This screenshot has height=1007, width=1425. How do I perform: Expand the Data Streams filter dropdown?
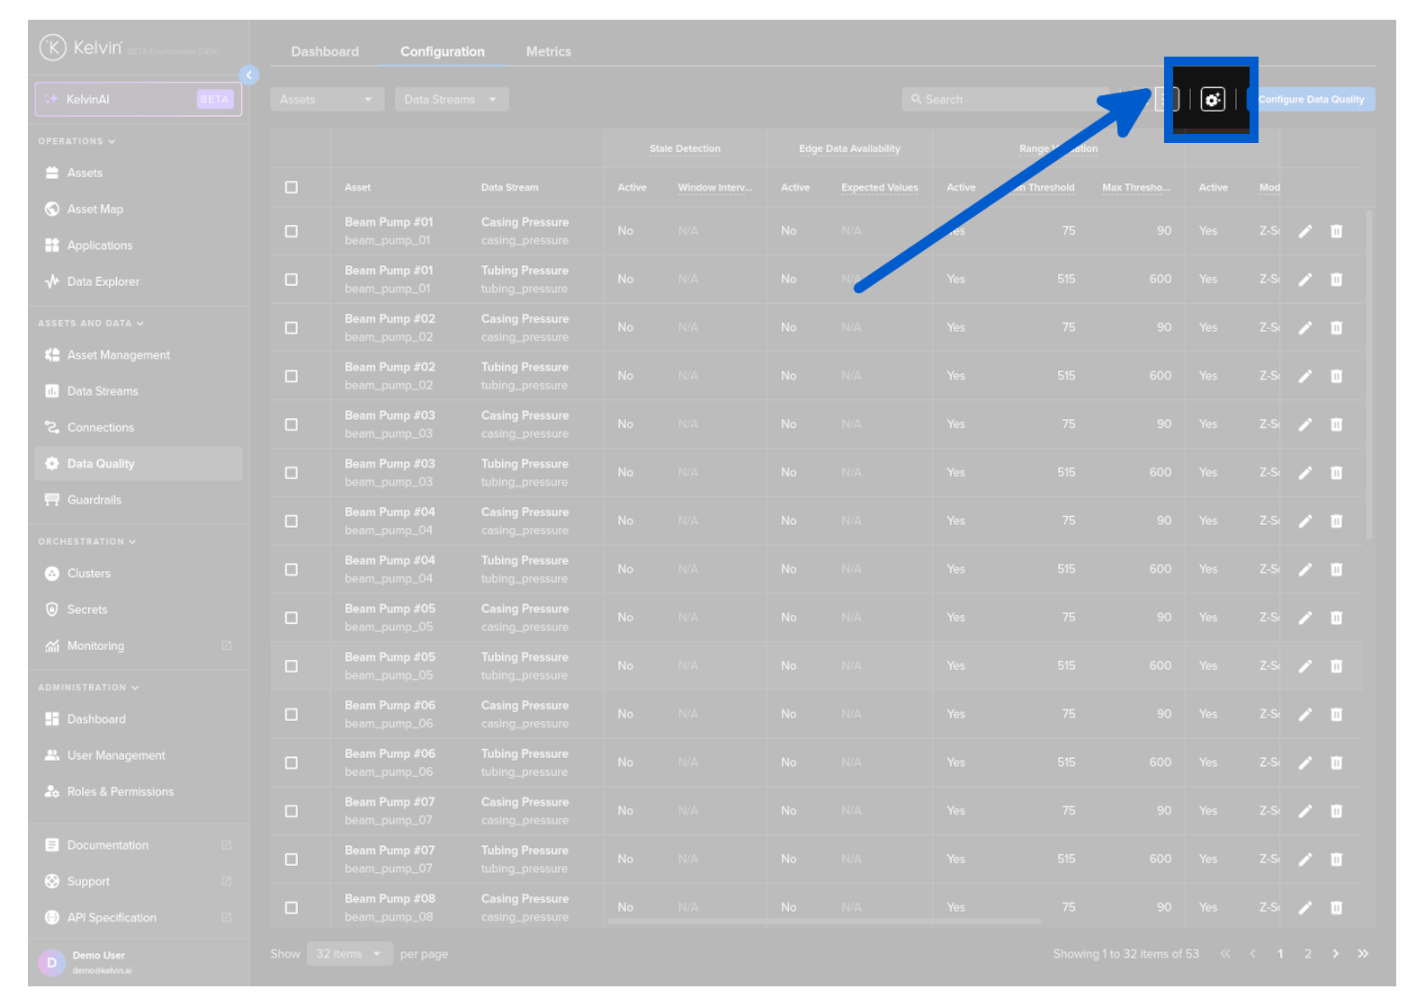click(451, 100)
